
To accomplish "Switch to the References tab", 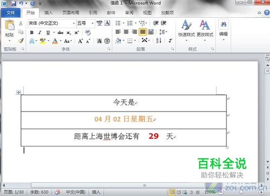I will [x=93, y=13].
